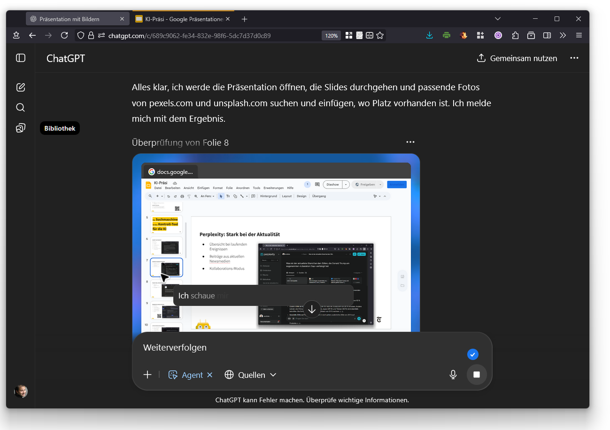Bookmark page with star icon
Image resolution: width=610 pixels, height=430 pixels.
(x=380, y=35)
